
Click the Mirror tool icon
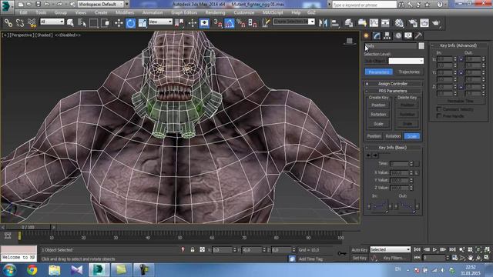tap(323, 23)
